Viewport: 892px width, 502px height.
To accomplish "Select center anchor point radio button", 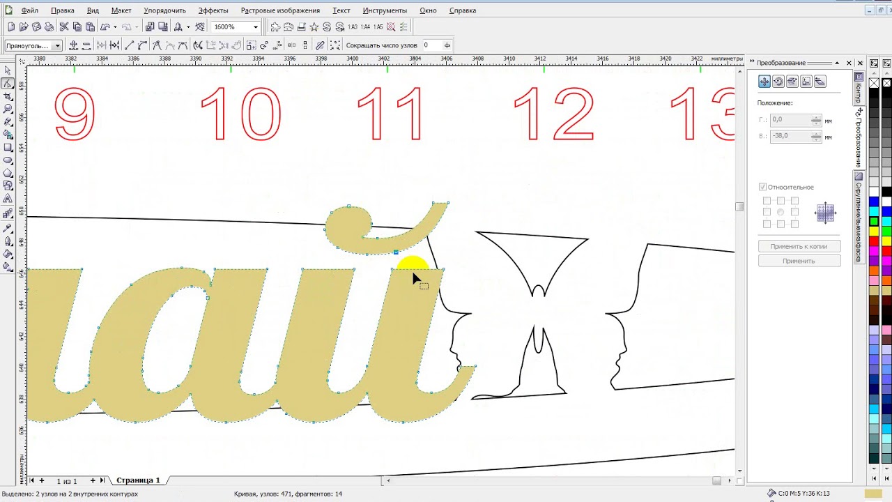I will click(x=780, y=212).
